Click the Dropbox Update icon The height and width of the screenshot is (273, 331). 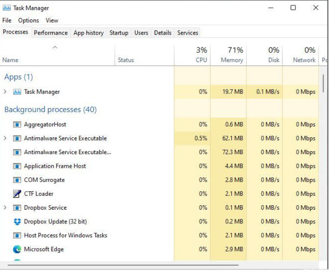(x=17, y=222)
